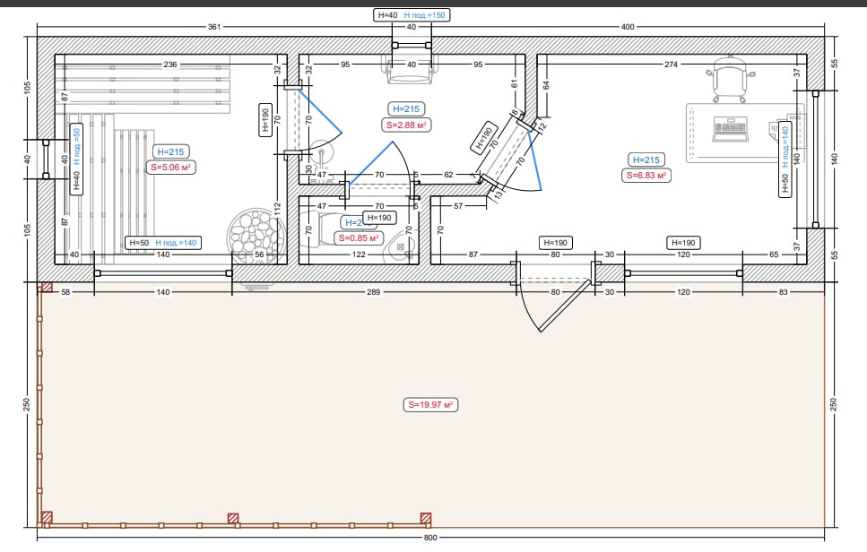Image resolution: width=867 pixels, height=552 pixels.
Task: Click the H=40 Н под.=150 window label
Action: coord(412,15)
